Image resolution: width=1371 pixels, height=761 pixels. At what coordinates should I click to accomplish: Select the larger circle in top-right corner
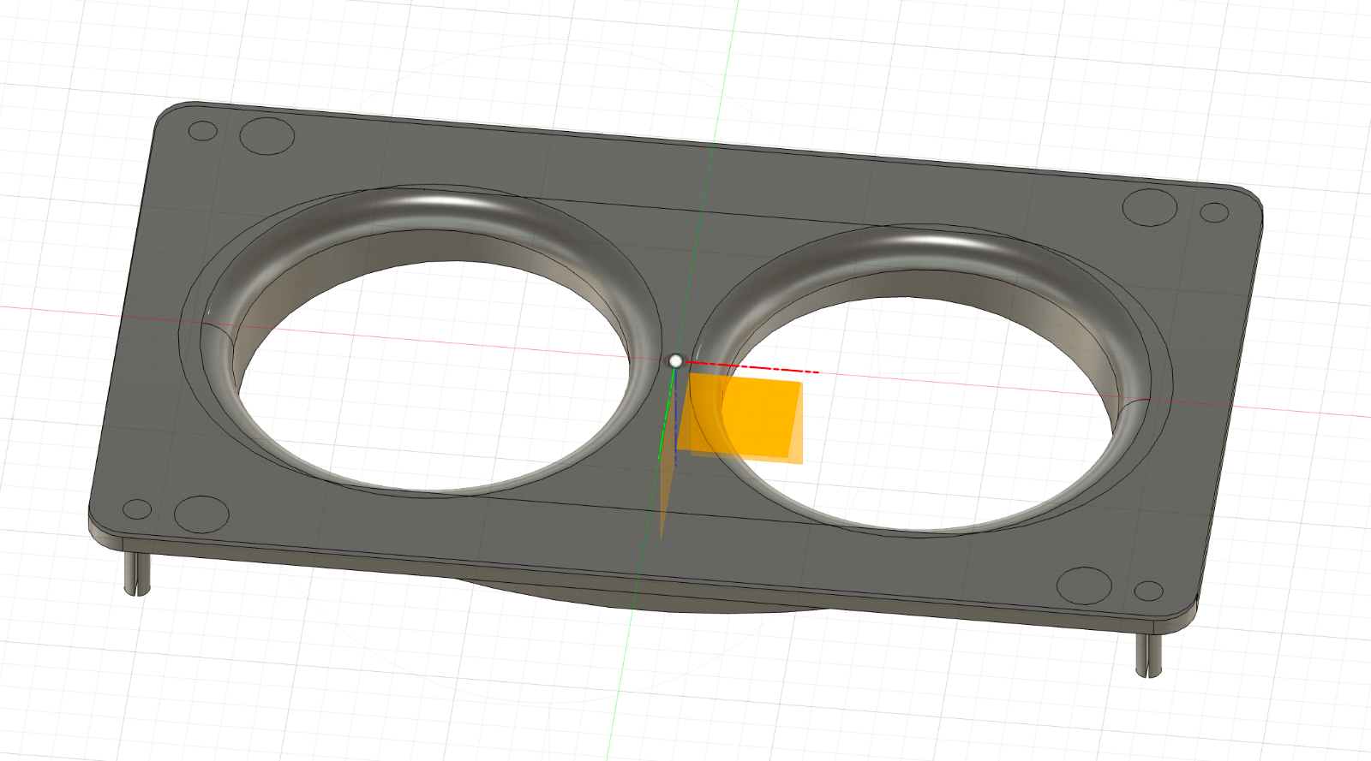(1150, 208)
